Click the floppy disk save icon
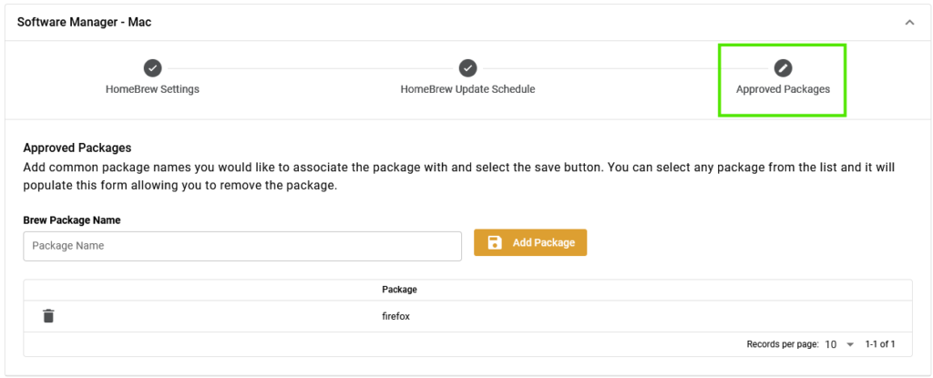933x378 pixels. [x=495, y=242]
